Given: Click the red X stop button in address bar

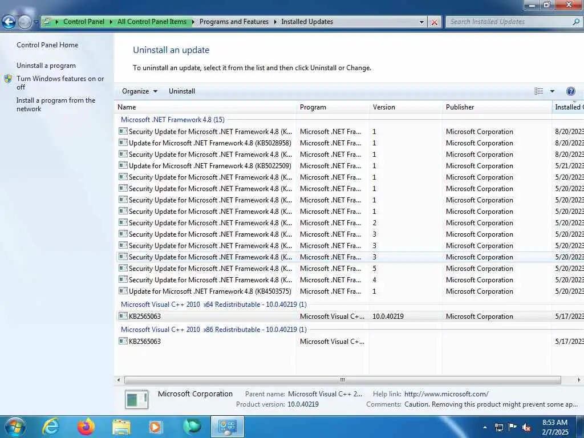Looking at the screenshot, I should [434, 22].
